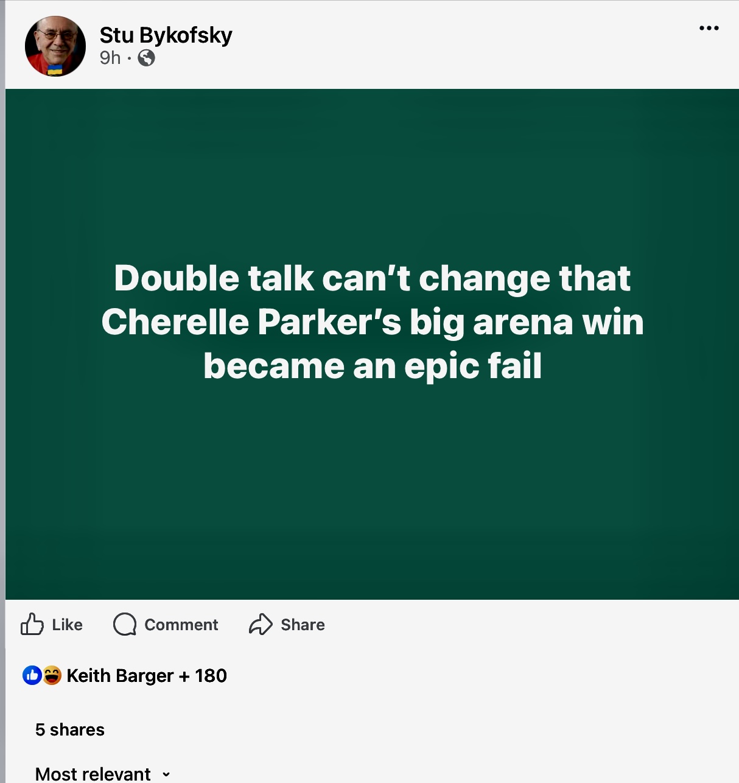Click the chevron beside Most relevant
Viewport: 739px width, 783px height.
[x=166, y=774]
